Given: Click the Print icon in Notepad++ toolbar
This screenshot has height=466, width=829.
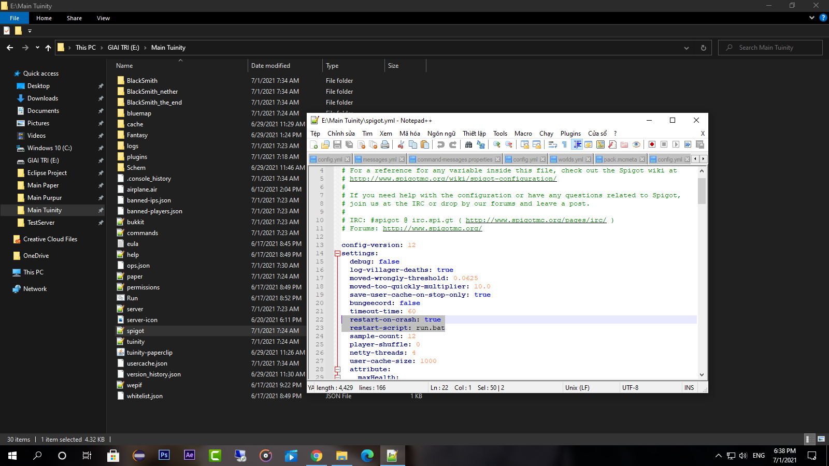Looking at the screenshot, I should tap(385, 144).
